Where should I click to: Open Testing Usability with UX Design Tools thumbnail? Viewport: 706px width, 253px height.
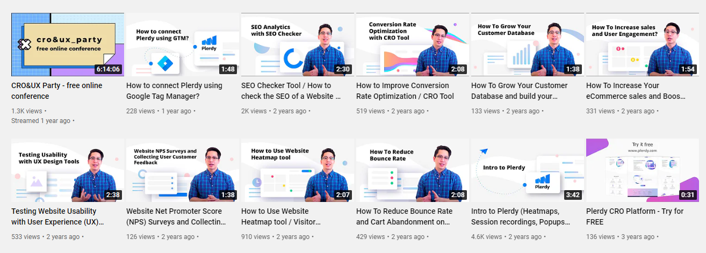68,170
